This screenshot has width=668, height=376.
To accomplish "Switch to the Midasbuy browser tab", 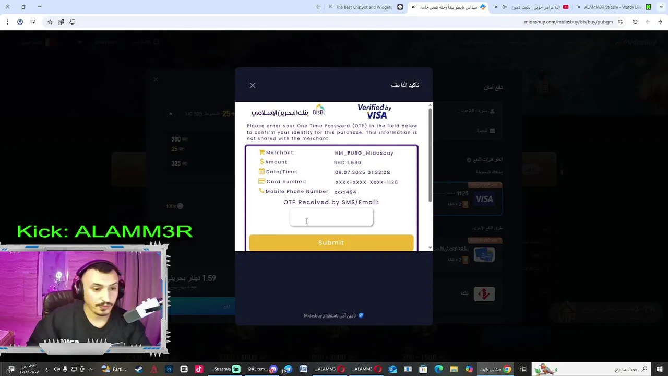I will point(449,7).
